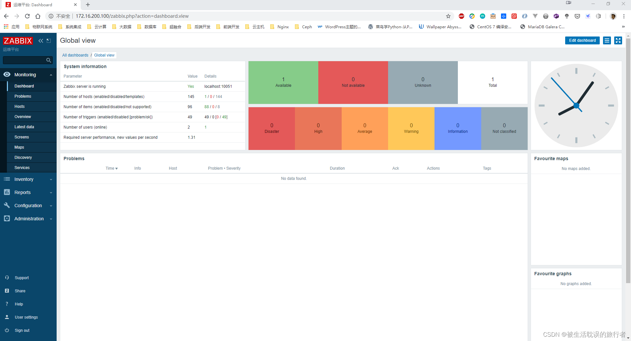The height and width of the screenshot is (341, 631).
Task: Expand the Configuration menu section
Action: point(51,206)
